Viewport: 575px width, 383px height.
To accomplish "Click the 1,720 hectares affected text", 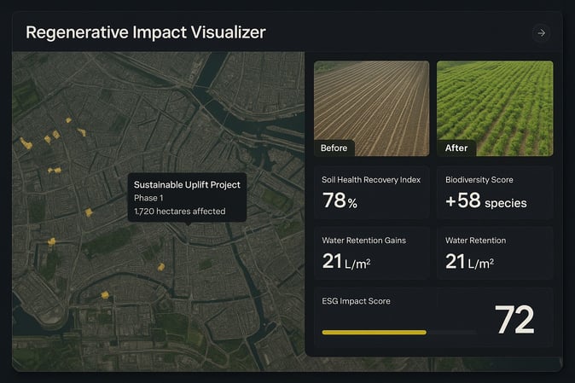I will 180,212.
